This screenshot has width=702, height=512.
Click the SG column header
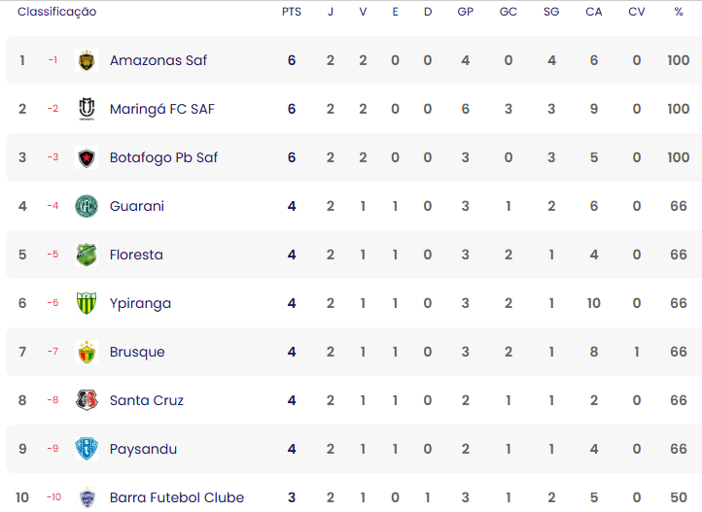[x=551, y=12]
